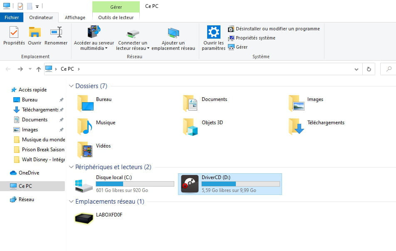Refresh the current location

tap(369, 69)
